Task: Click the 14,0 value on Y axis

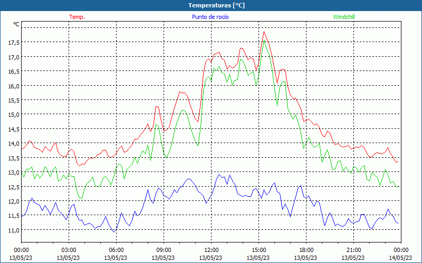Action: 14,144
